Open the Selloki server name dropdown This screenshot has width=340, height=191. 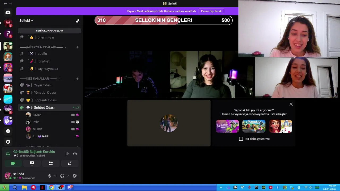(x=26, y=21)
